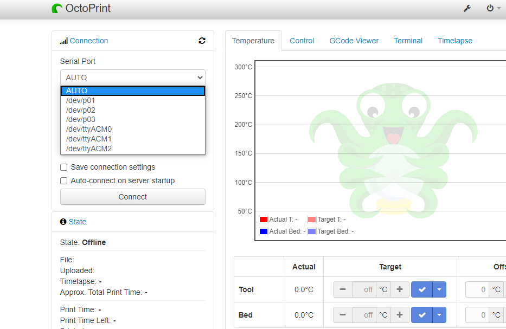Choose /dev/p01 serial port
The width and height of the screenshot is (506, 329).
pos(133,100)
